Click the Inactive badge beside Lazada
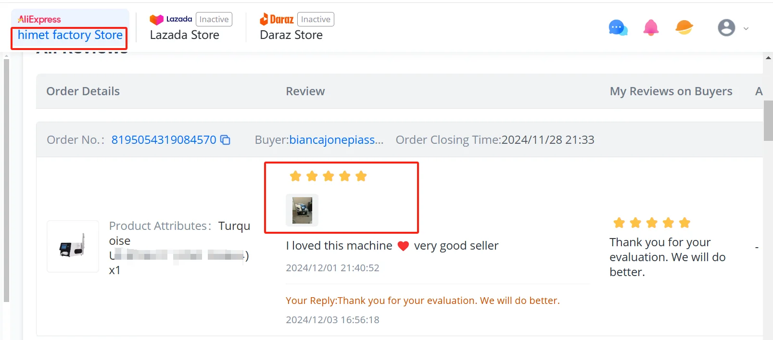This screenshot has height=340, width=773. tap(214, 19)
